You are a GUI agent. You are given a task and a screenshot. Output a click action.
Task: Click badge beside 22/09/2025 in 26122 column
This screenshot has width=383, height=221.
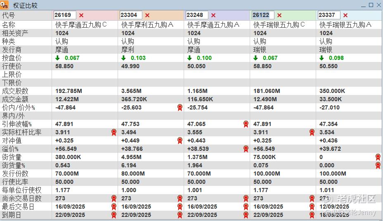[312, 215]
